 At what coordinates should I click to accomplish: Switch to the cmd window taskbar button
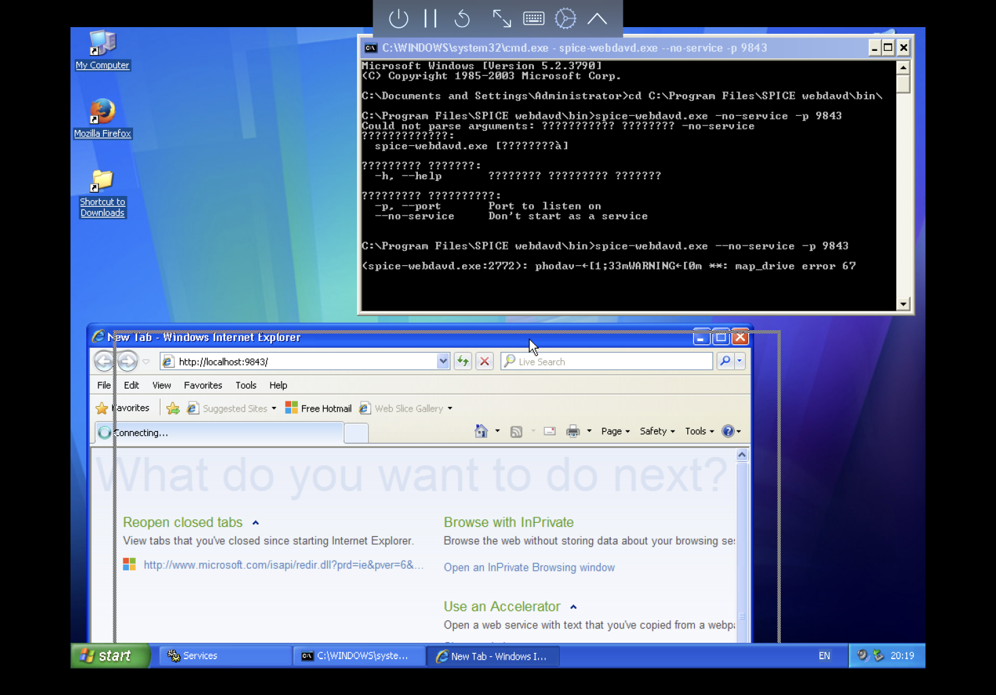point(359,656)
